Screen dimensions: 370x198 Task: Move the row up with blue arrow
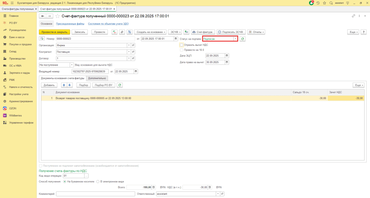pos(64,85)
